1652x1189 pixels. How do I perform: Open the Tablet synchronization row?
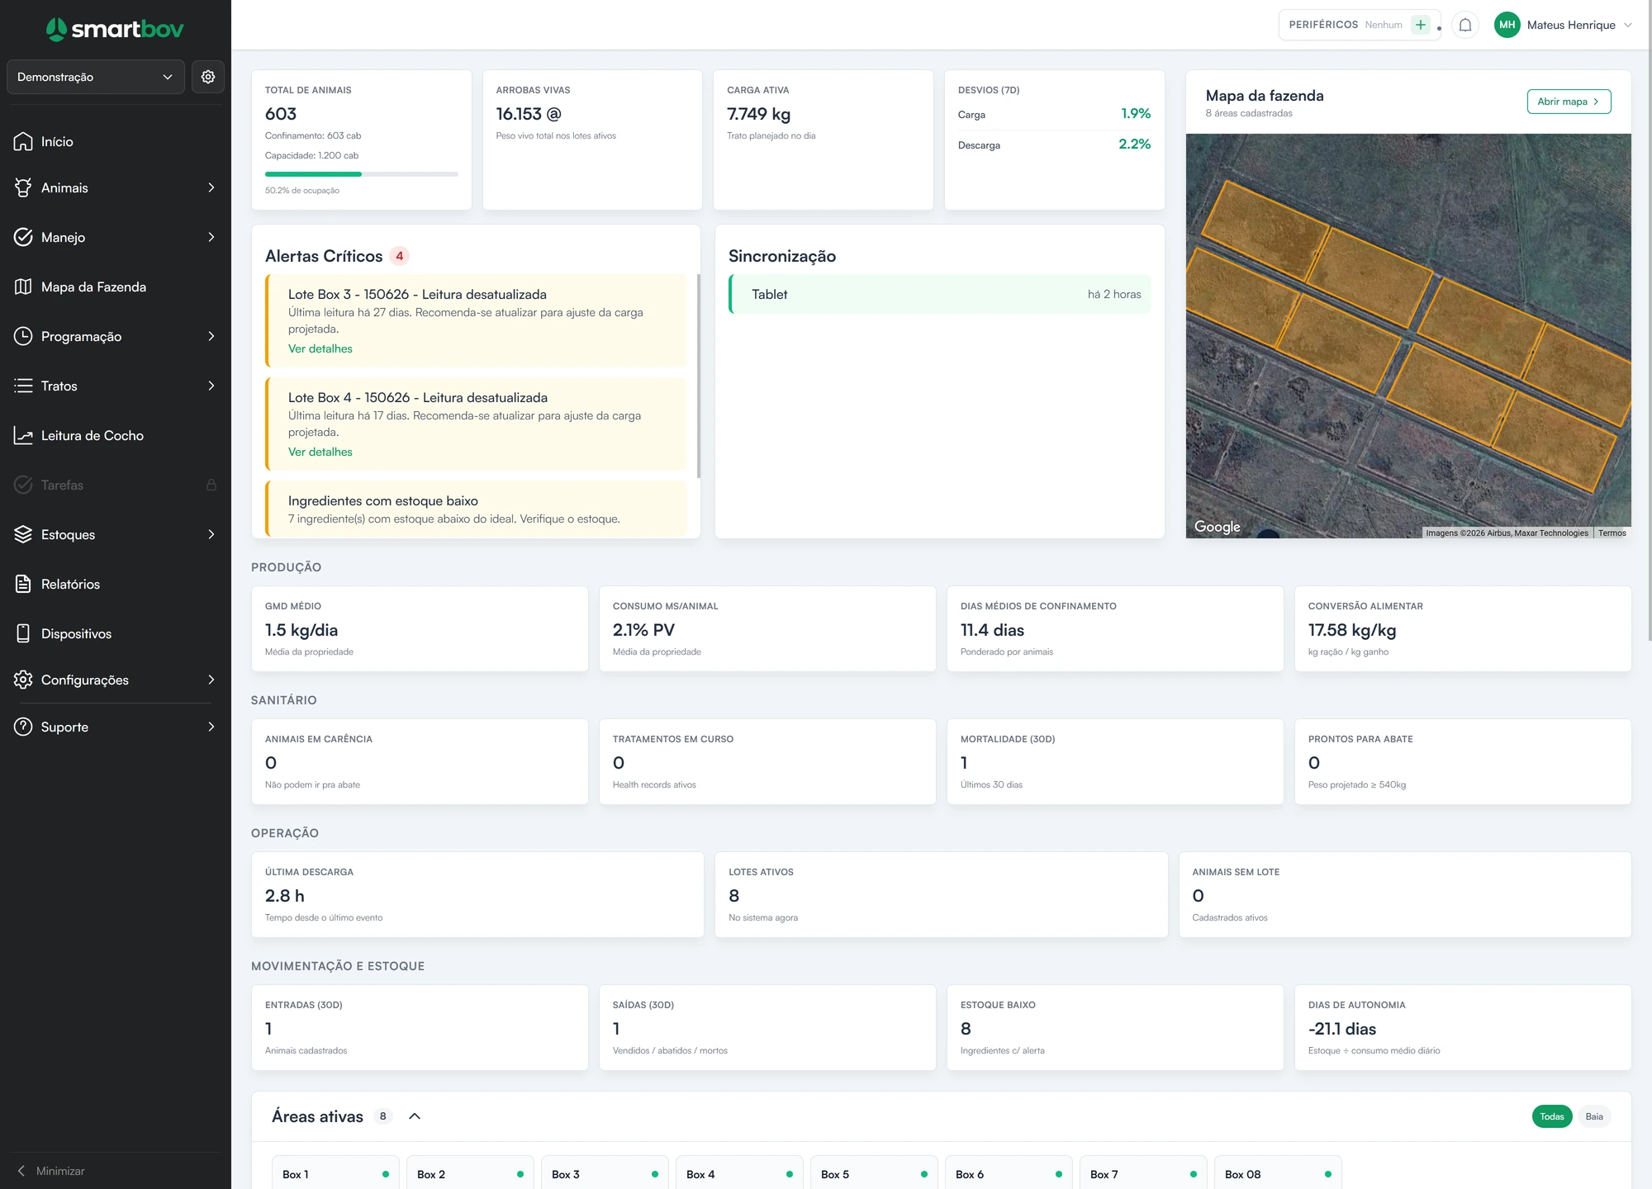939,294
